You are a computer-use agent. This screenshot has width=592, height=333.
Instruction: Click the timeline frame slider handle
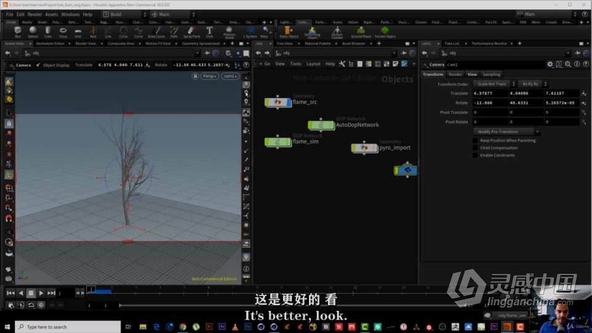[91, 290]
